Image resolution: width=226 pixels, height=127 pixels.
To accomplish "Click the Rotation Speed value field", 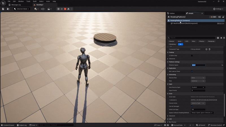I will click(198, 65).
